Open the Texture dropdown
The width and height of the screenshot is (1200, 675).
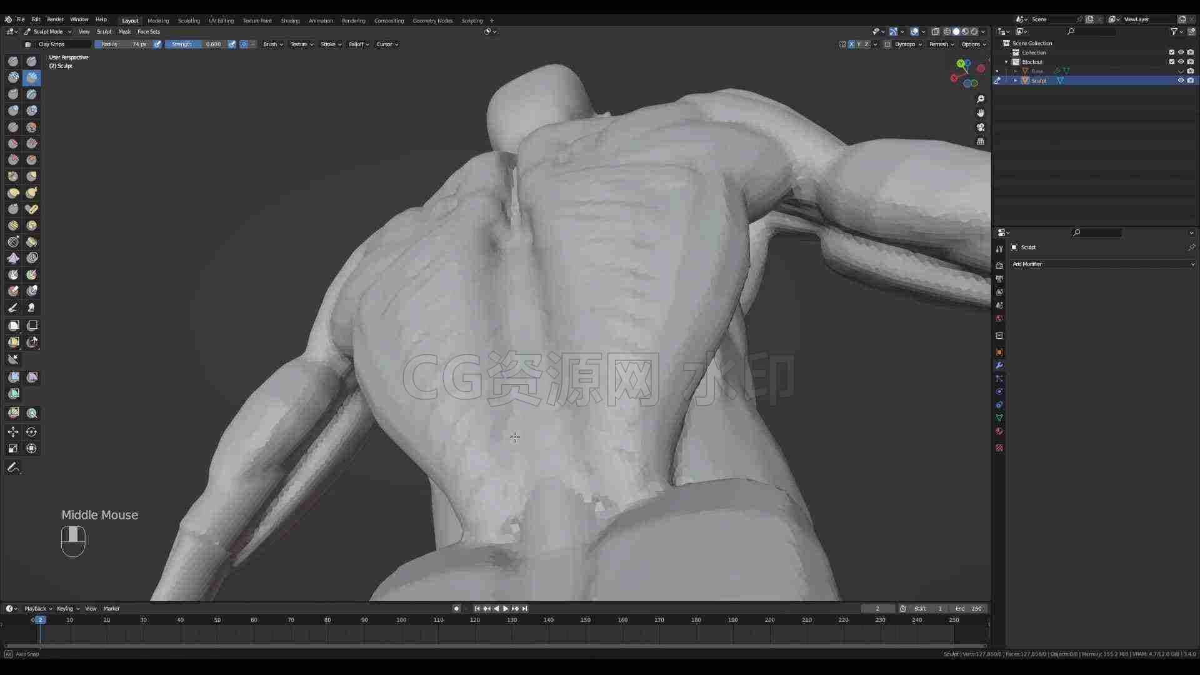(302, 44)
